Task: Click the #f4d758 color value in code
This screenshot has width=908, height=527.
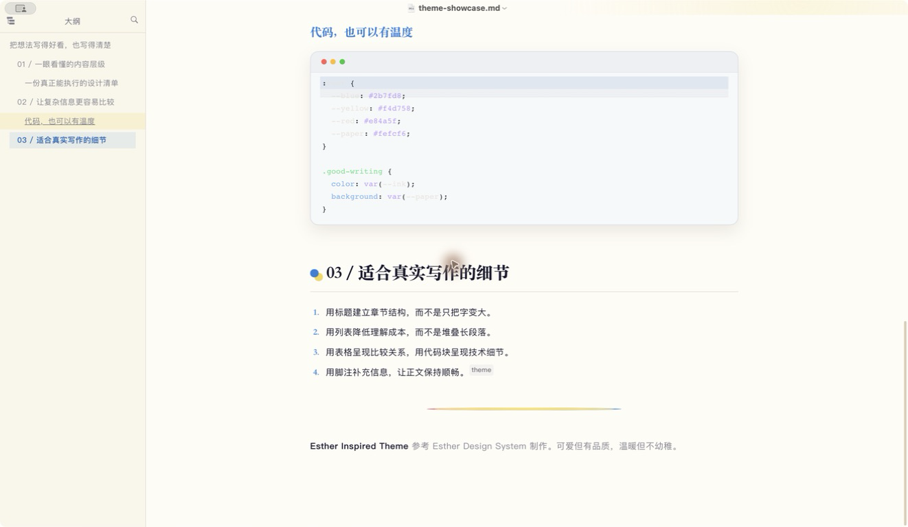Action: pos(394,108)
